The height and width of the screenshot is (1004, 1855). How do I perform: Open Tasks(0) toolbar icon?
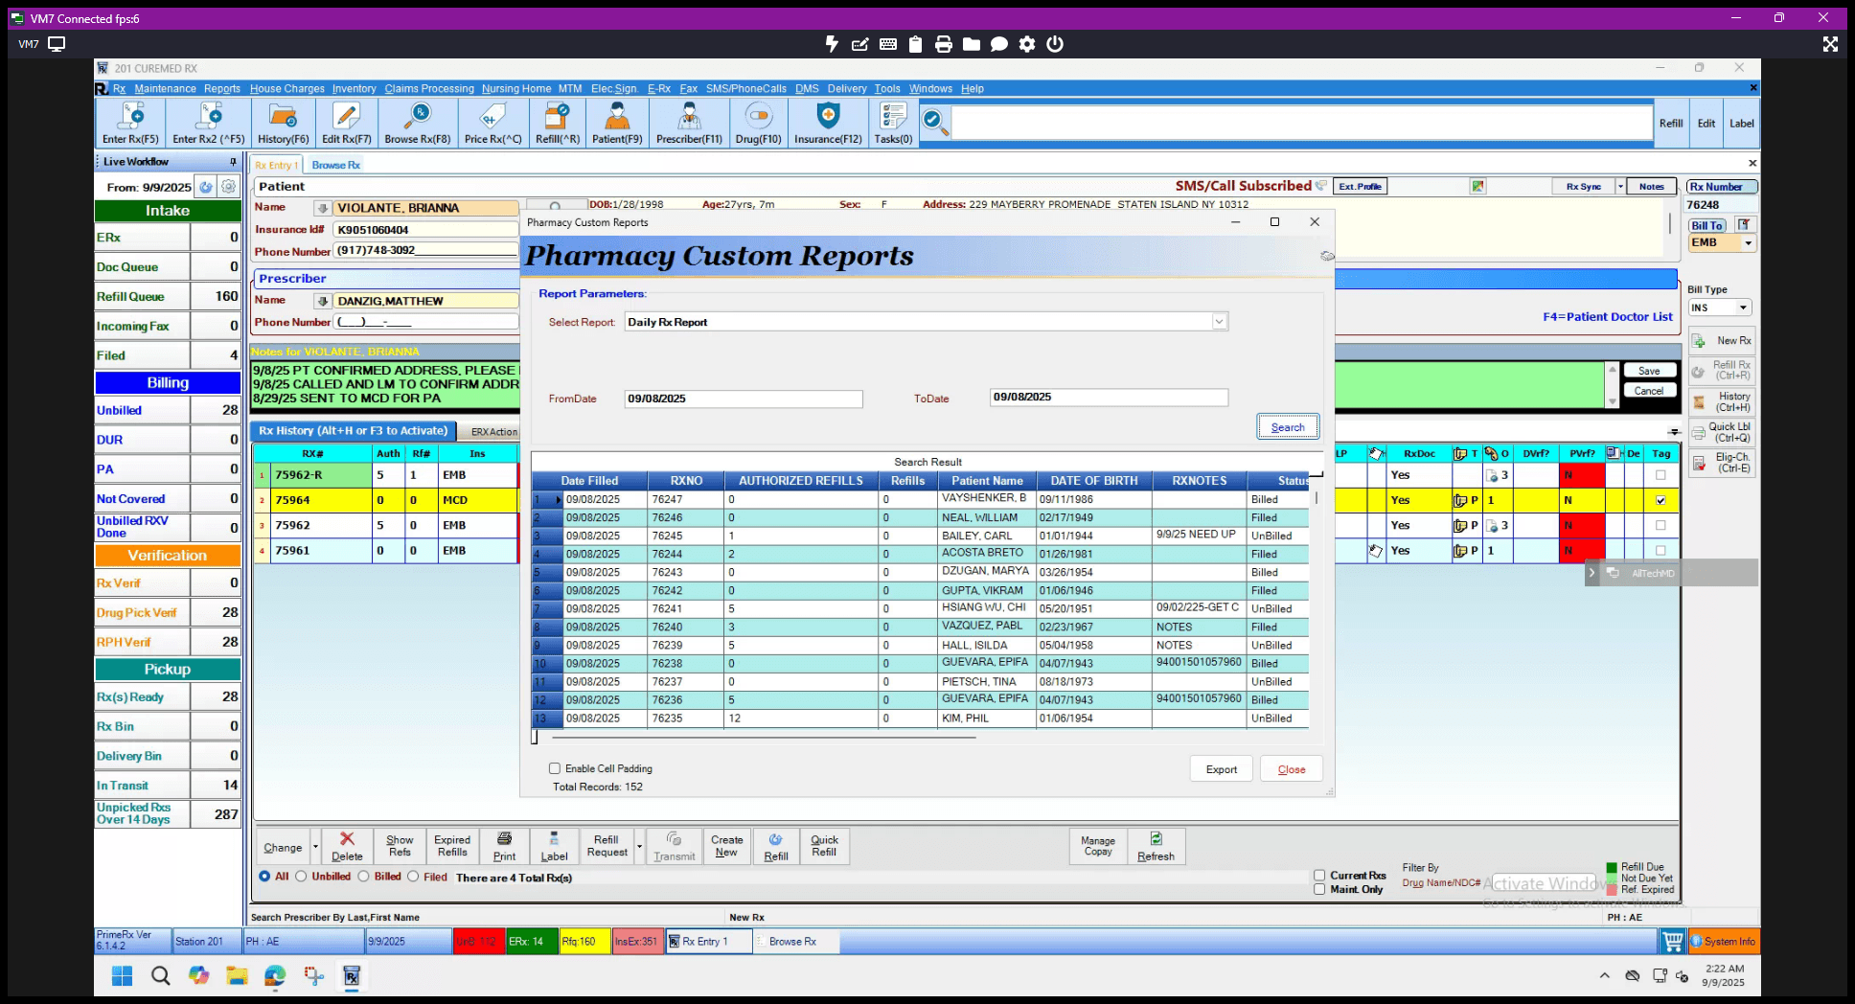[x=893, y=123]
